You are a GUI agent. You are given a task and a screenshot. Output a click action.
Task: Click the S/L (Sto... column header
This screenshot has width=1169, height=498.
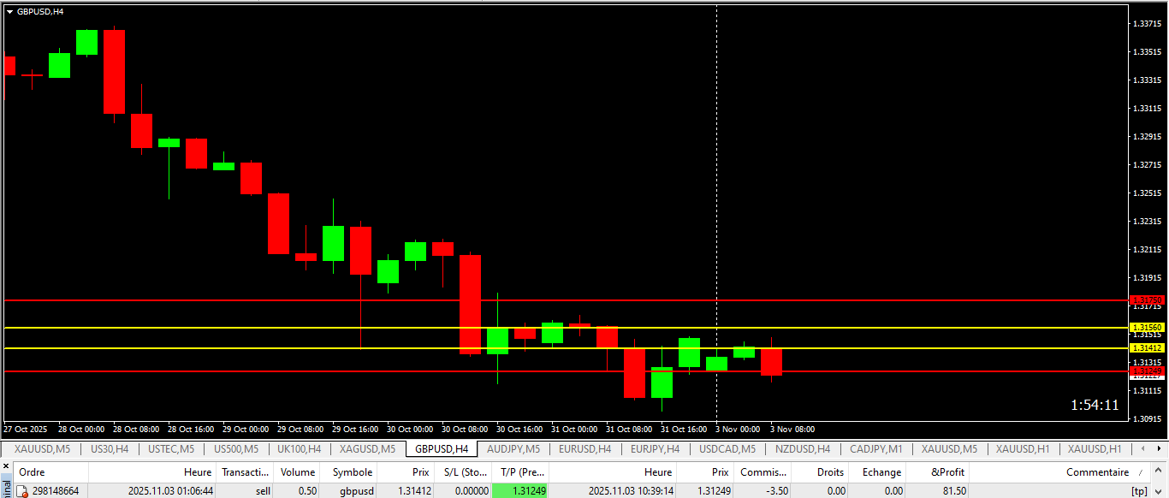(462, 472)
